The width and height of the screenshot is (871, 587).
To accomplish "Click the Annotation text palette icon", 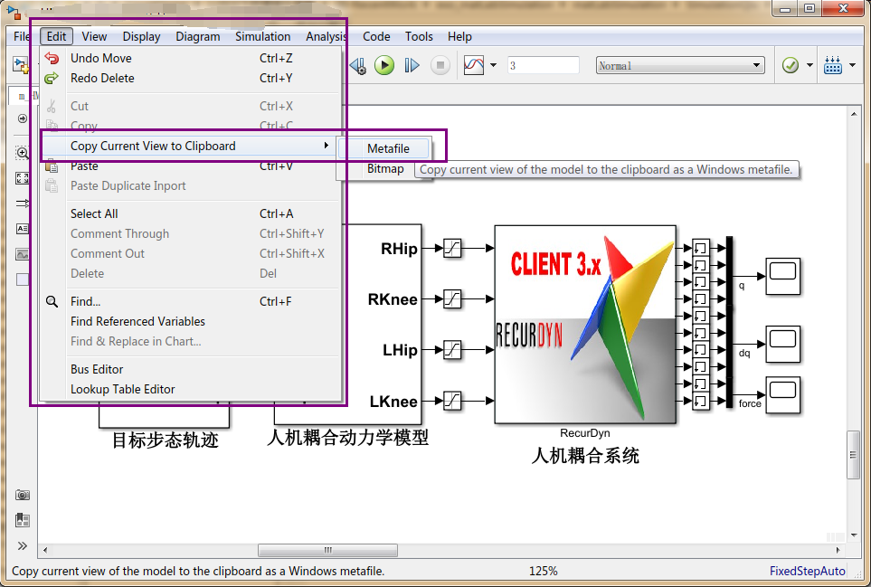I will point(23,229).
